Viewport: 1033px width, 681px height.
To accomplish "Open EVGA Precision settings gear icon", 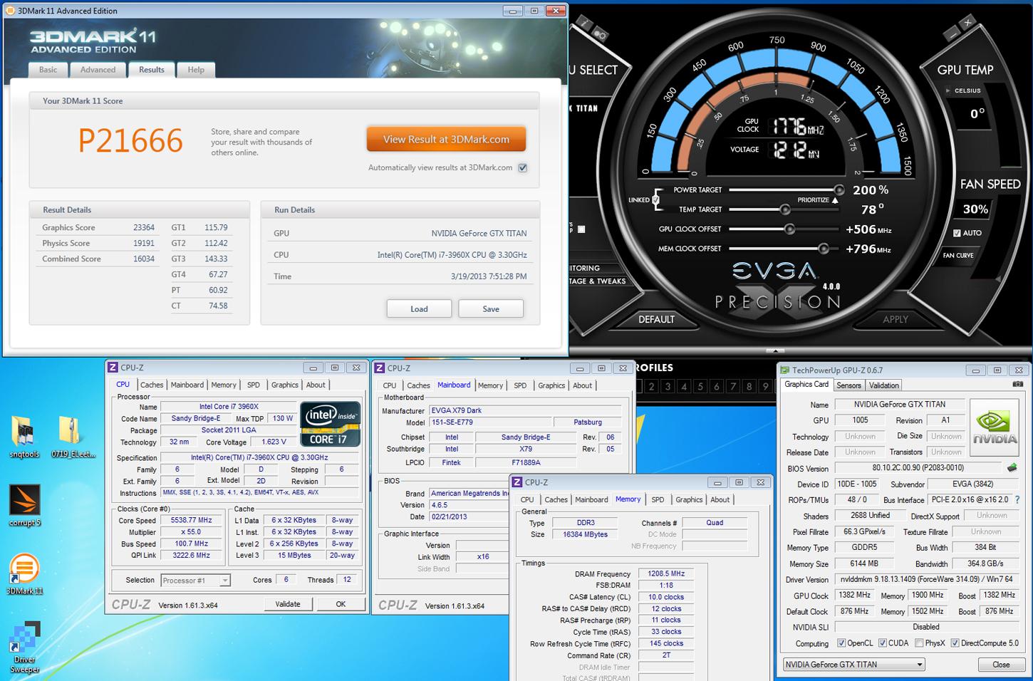I will click(601, 34).
